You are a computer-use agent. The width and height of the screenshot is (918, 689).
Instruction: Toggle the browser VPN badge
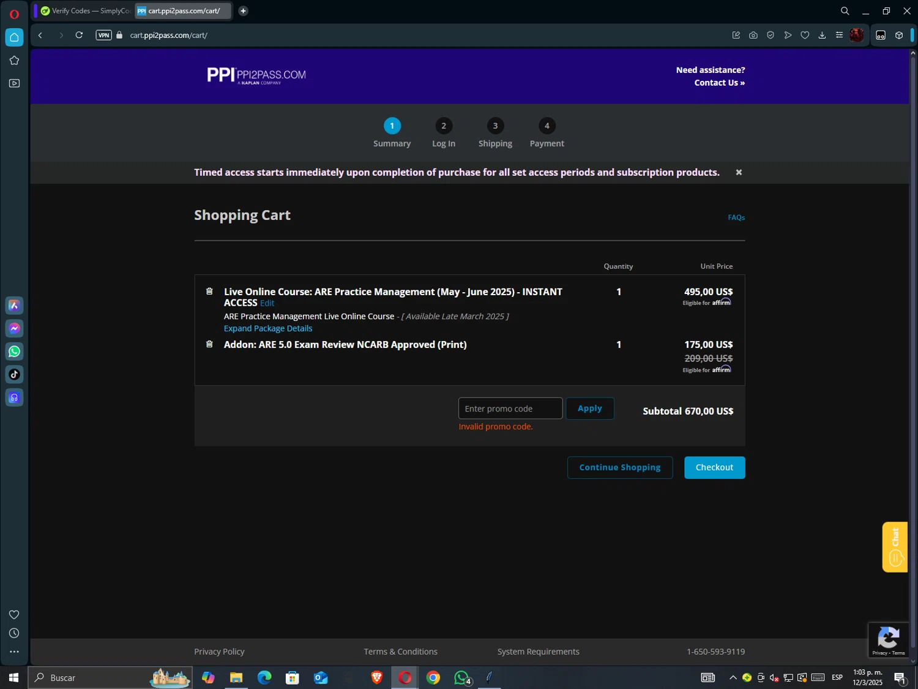pyautogui.click(x=103, y=35)
